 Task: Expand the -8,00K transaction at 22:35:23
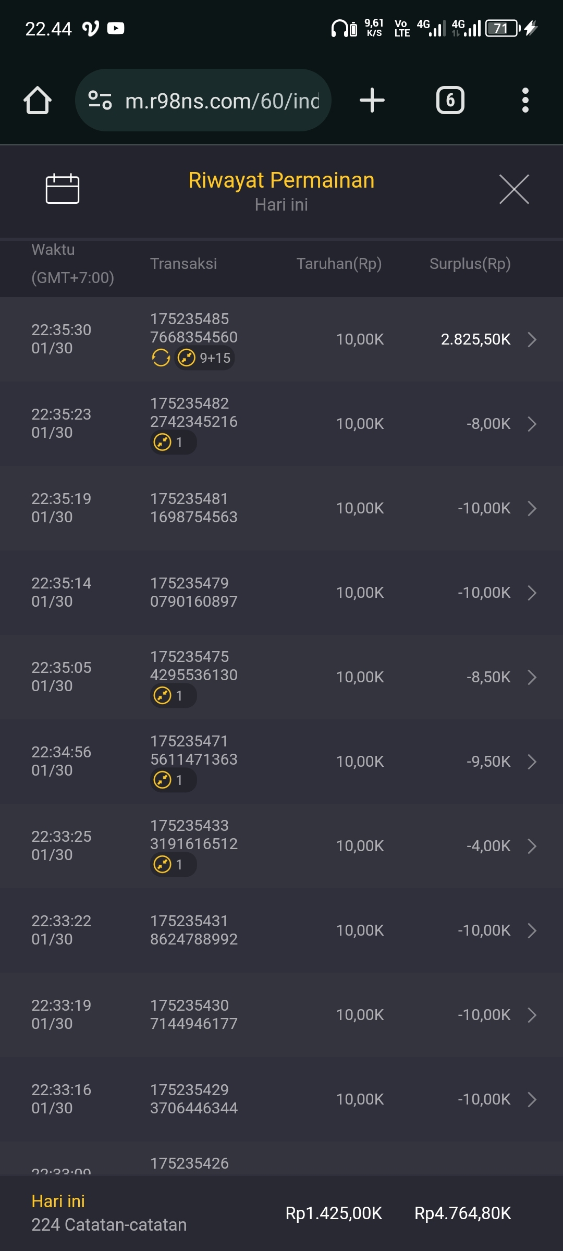[532, 424]
